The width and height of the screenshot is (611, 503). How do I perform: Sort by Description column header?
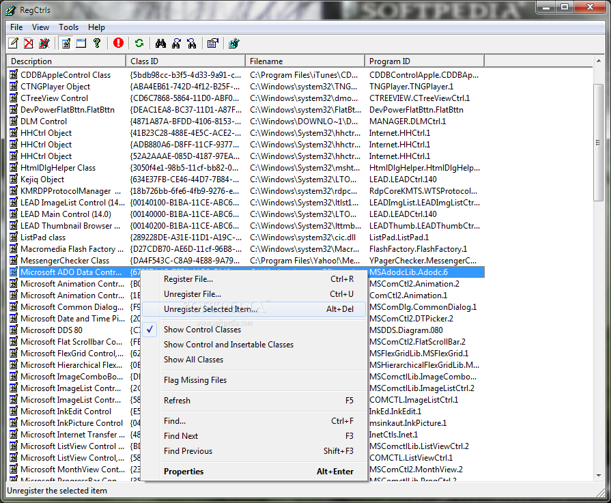[x=66, y=61]
